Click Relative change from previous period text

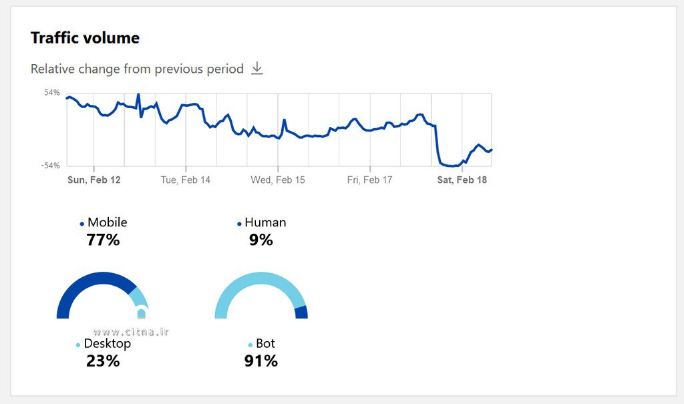(x=137, y=69)
